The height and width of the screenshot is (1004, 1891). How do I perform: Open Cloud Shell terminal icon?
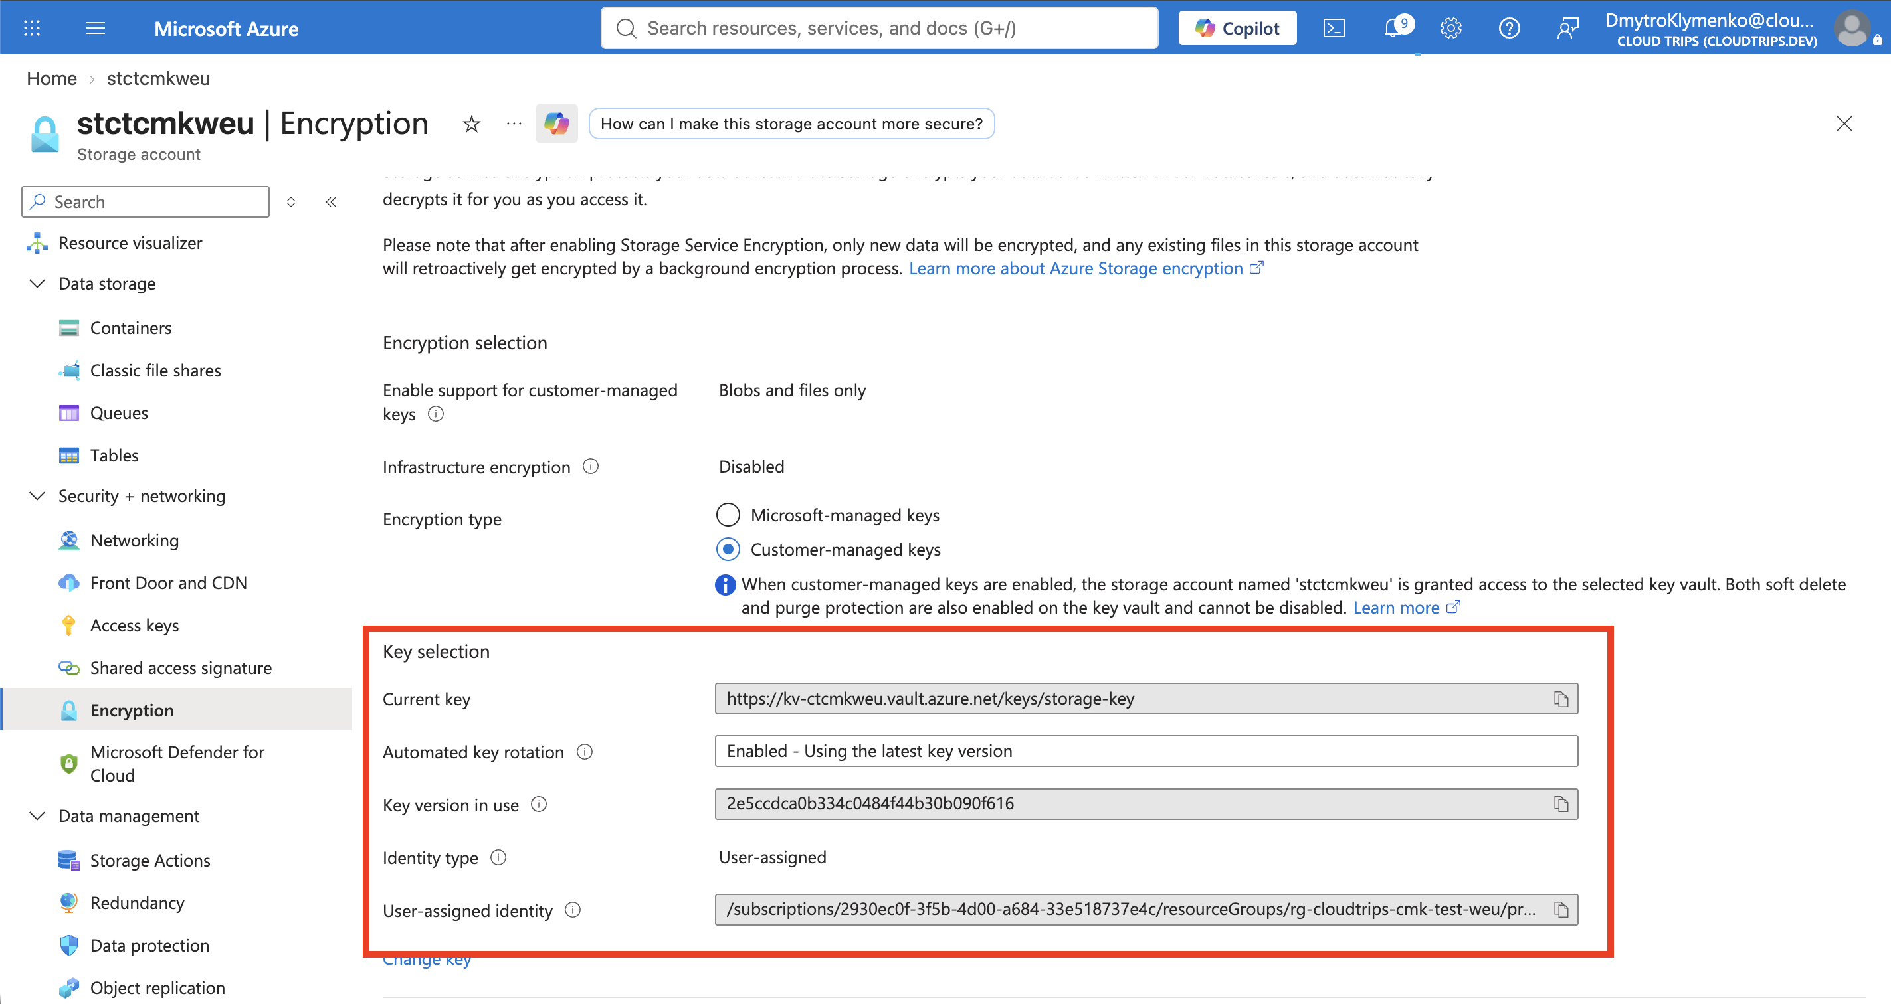[x=1334, y=28]
